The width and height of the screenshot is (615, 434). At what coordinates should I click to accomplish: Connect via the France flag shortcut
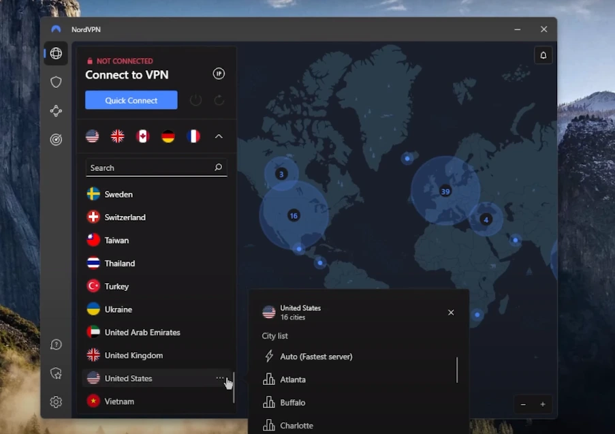point(193,136)
